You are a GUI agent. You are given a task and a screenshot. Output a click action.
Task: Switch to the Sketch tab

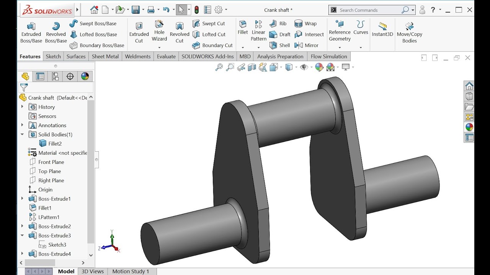(x=53, y=57)
